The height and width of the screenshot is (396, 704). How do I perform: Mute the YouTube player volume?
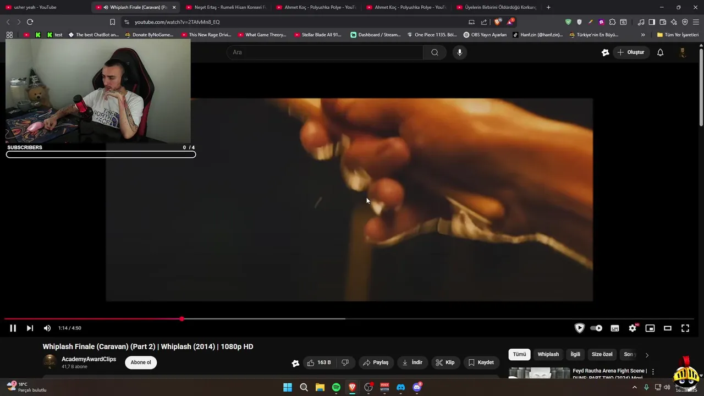point(47,328)
